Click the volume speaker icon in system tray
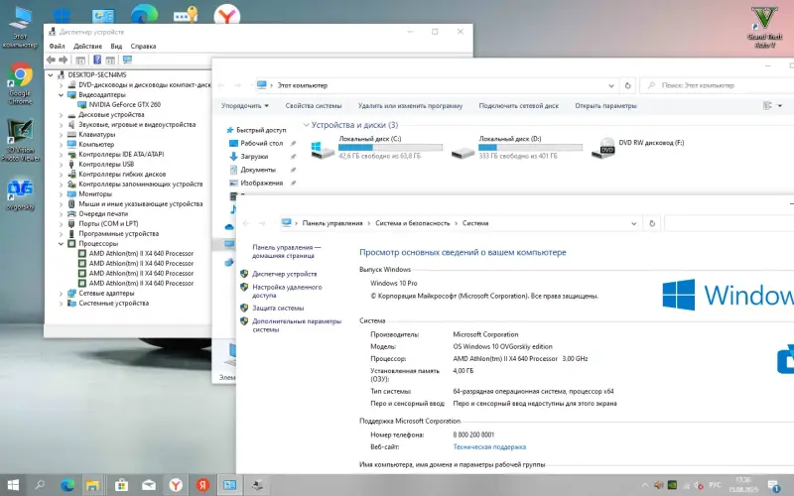The width and height of the screenshot is (794, 496). 658,485
